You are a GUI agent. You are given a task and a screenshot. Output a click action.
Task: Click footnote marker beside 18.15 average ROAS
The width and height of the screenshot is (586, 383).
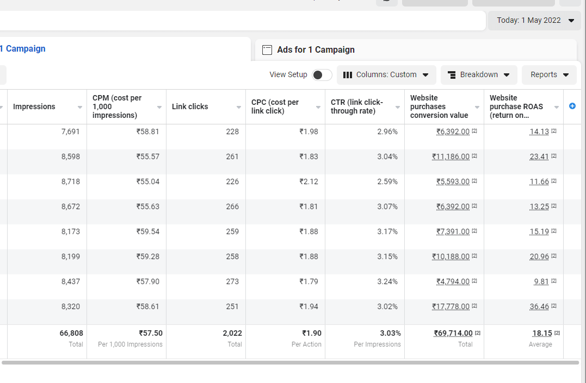[557, 332]
